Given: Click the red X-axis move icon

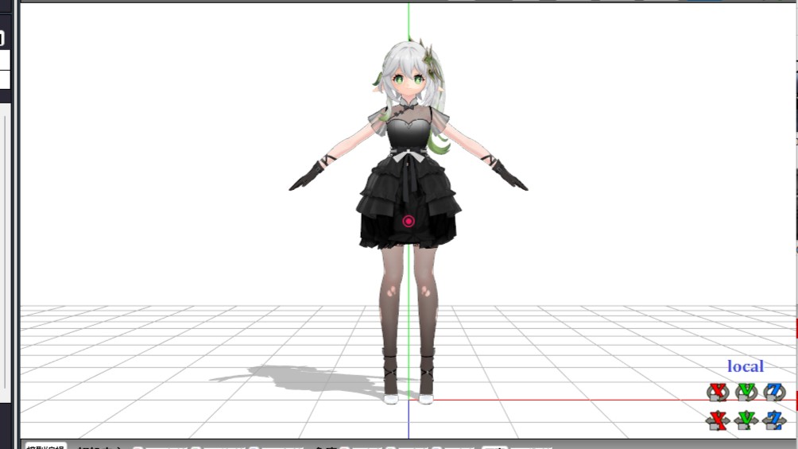Looking at the screenshot, I should click(718, 420).
